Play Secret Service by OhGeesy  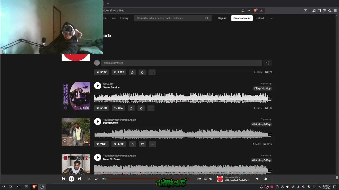pyautogui.click(x=98, y=85)
